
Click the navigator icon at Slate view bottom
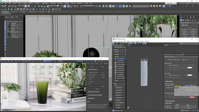pos(128,108)
